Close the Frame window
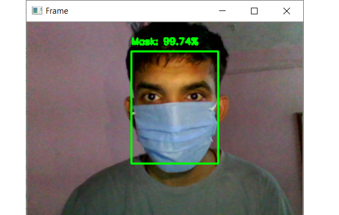Image resolution: width=339 pixels, height=215 pixels. pos(287,11)
